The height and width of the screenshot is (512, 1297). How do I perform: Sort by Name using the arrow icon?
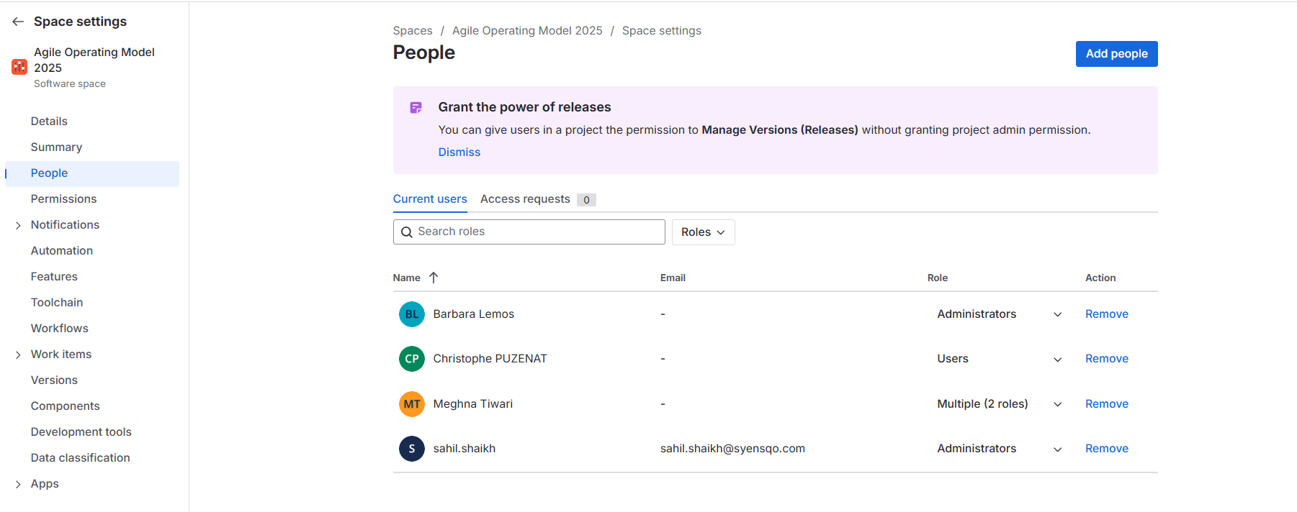tap(434, 278)
